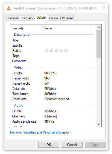Viewport: 112px width, 154px height.
Task: Click the empty Subtitle value field
Action: click(x=68, y=45)
